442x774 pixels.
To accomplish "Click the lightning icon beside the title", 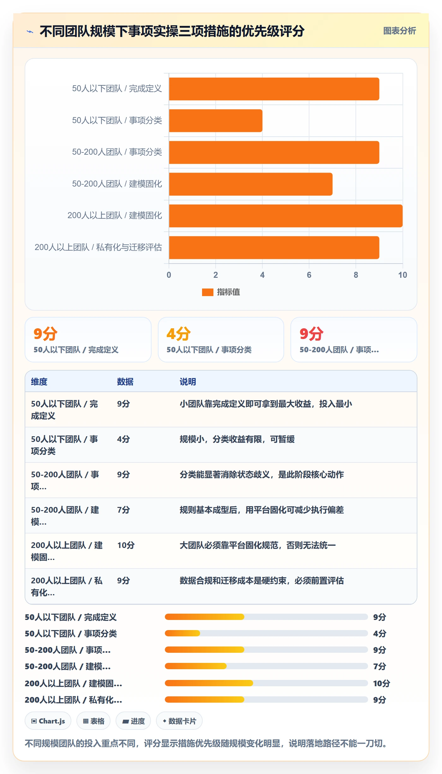I will tap(30, 32).
